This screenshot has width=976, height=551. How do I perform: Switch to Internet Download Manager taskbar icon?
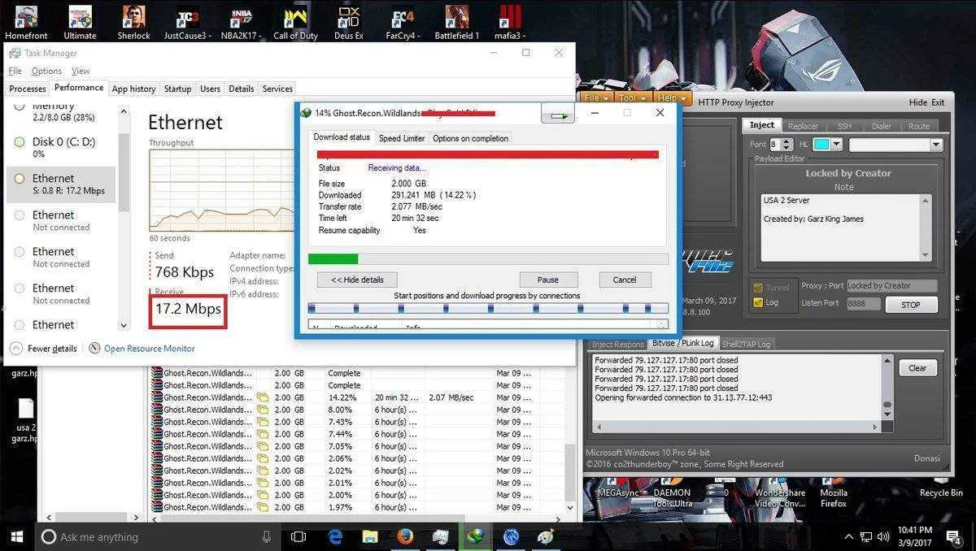coord(476,536)
